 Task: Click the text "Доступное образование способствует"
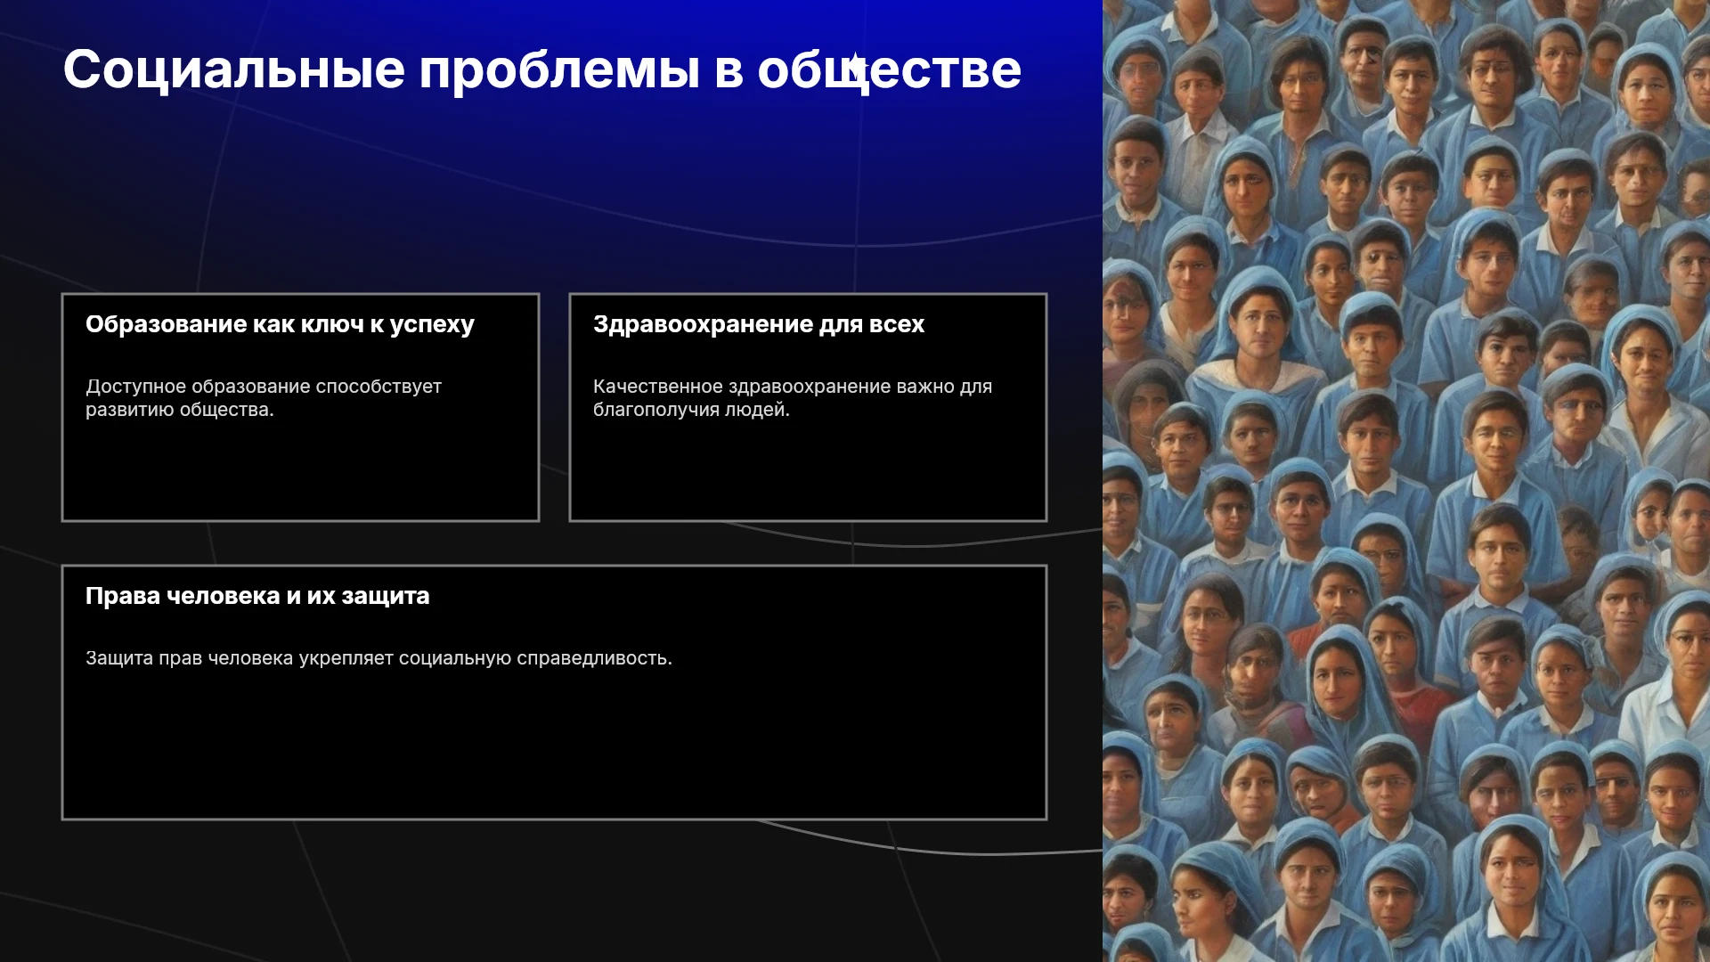pos(264,387)
